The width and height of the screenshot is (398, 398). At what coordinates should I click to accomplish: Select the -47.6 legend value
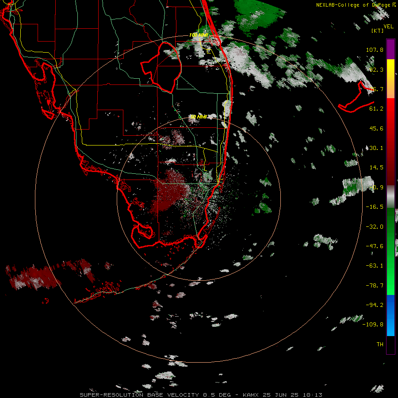(x=375, y=246)
